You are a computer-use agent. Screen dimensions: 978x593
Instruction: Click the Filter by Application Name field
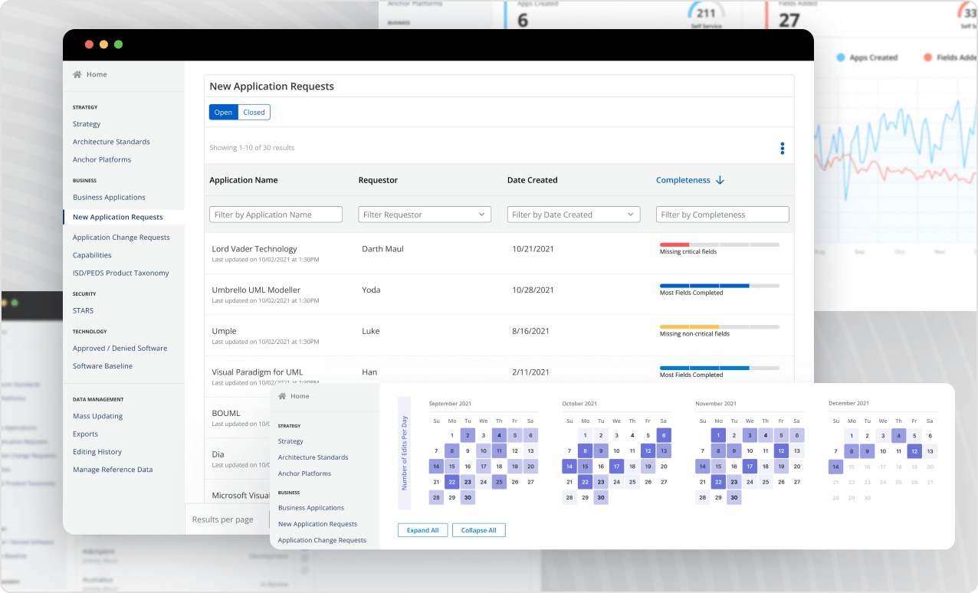[276, 215]
